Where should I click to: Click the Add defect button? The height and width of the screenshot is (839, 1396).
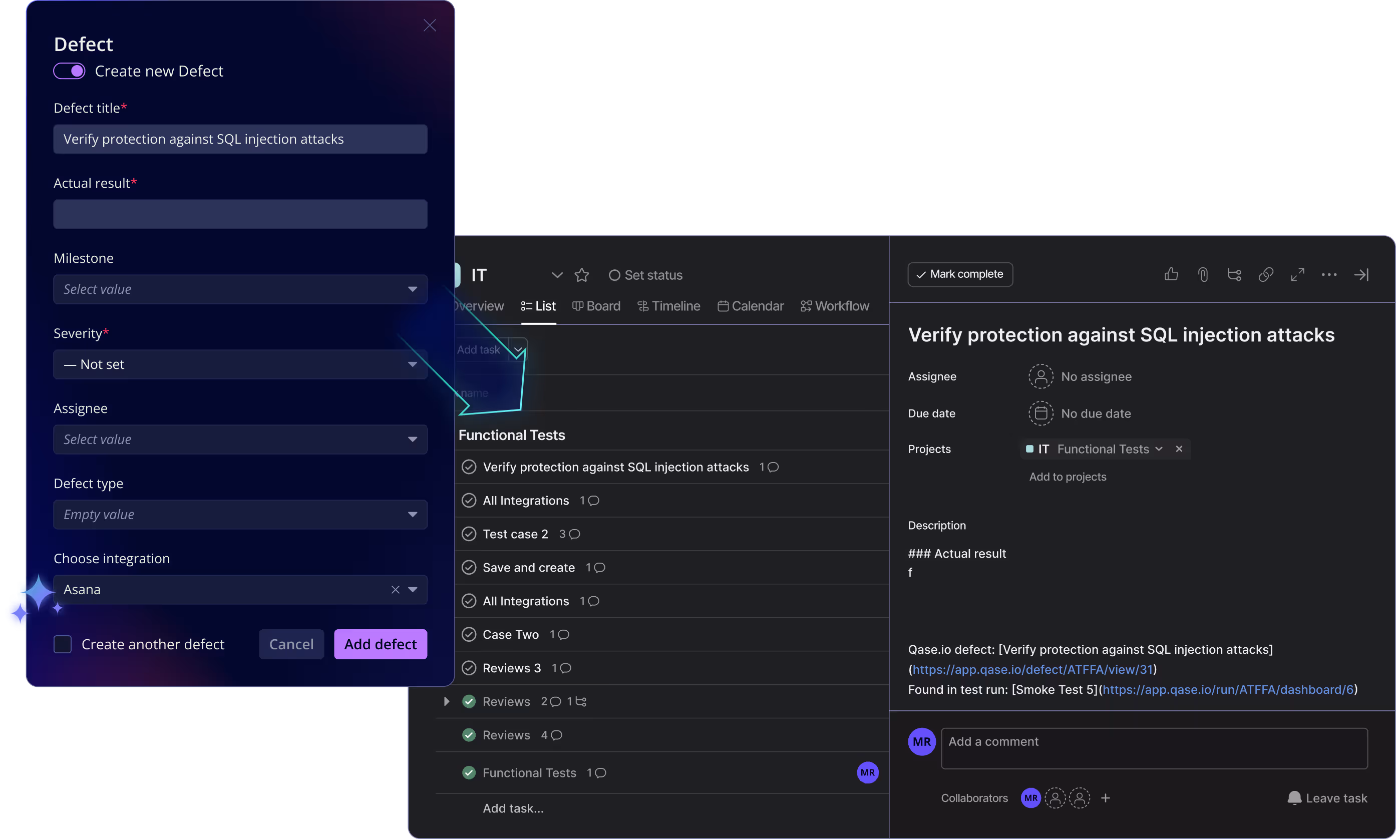(x=381, y=644)
